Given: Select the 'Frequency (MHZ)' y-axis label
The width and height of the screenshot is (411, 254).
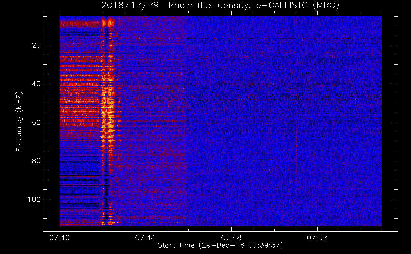Looking at the screenshot, I should click(19, 122).
